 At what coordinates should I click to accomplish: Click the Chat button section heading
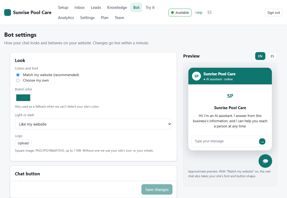27,174
